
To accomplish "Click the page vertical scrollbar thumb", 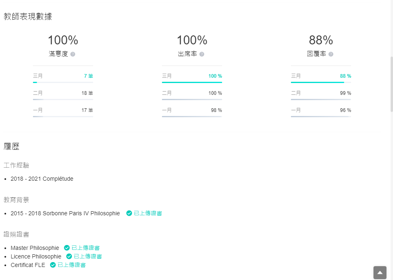I will click(x=391, y=84).
